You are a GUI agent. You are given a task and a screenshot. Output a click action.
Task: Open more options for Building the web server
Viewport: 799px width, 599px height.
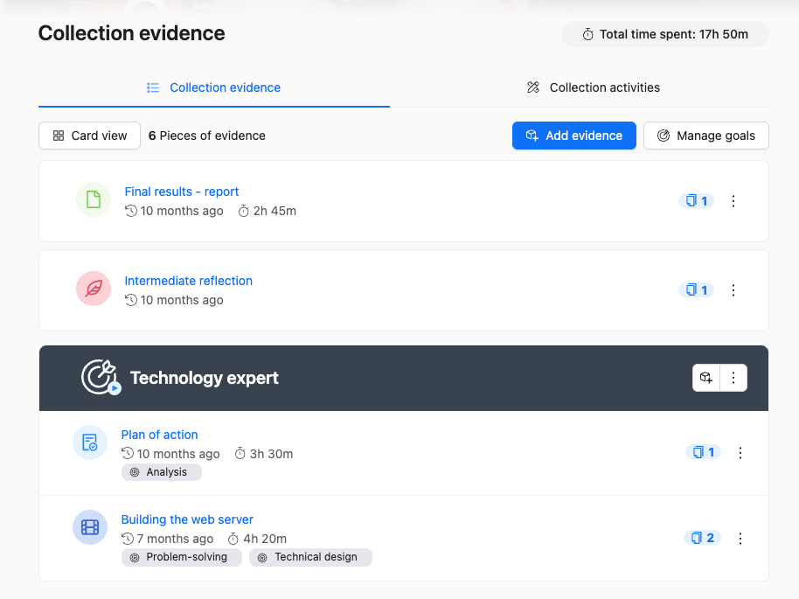point(740,539)
